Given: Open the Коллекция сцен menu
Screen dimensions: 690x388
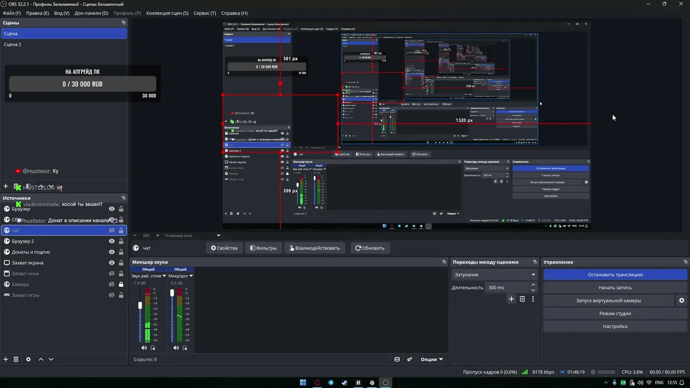Looking at the screenshot, I should tap(167, 13).
